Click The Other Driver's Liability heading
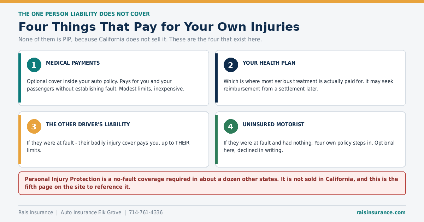The width and height of the screenshot is (424, 222). click(88, 124)
